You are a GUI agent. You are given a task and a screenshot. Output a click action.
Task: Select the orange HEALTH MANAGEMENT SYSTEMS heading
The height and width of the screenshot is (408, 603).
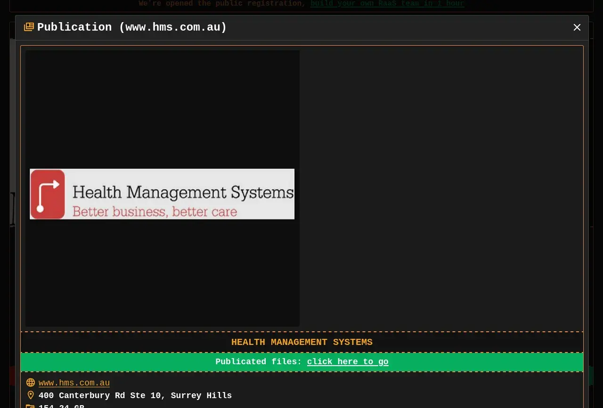click(301, 342)
